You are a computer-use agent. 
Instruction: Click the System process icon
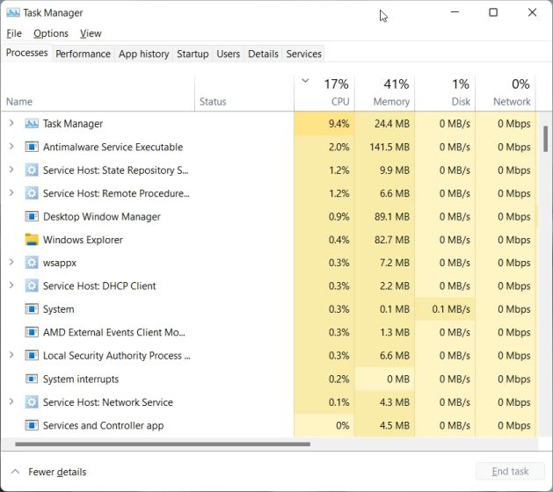coord(32,309)
